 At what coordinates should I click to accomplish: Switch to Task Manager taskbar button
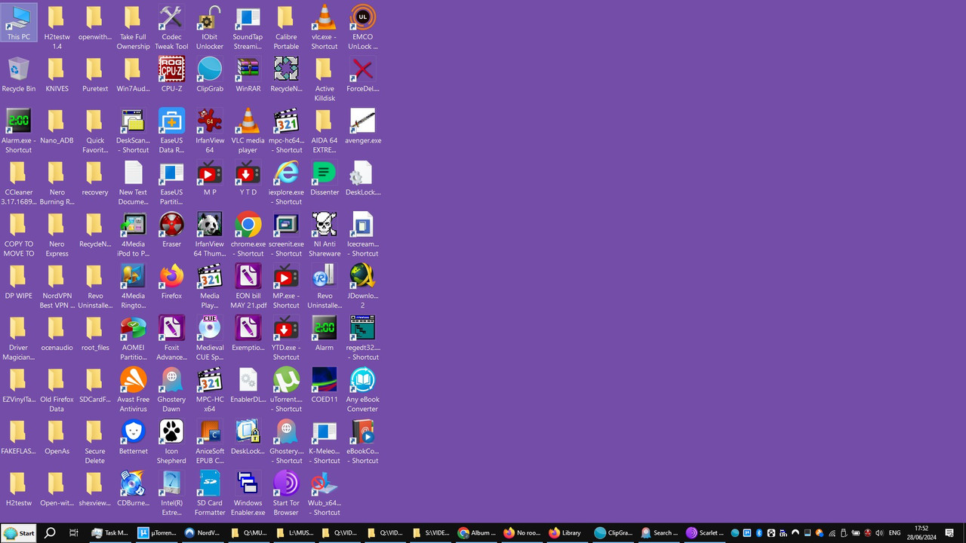tap(110, 533)
